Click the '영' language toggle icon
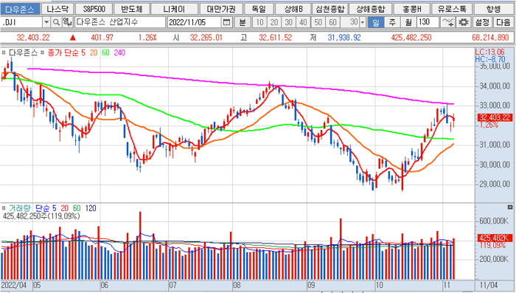 [x=67, y=22]
